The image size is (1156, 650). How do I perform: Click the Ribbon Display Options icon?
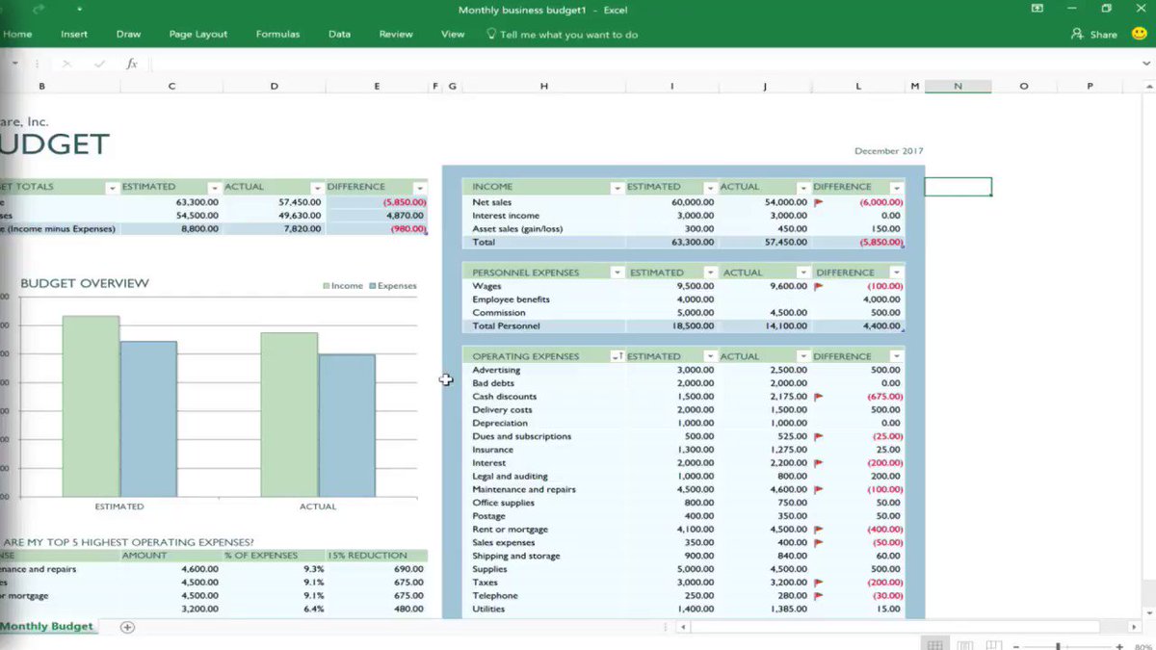1038,9
